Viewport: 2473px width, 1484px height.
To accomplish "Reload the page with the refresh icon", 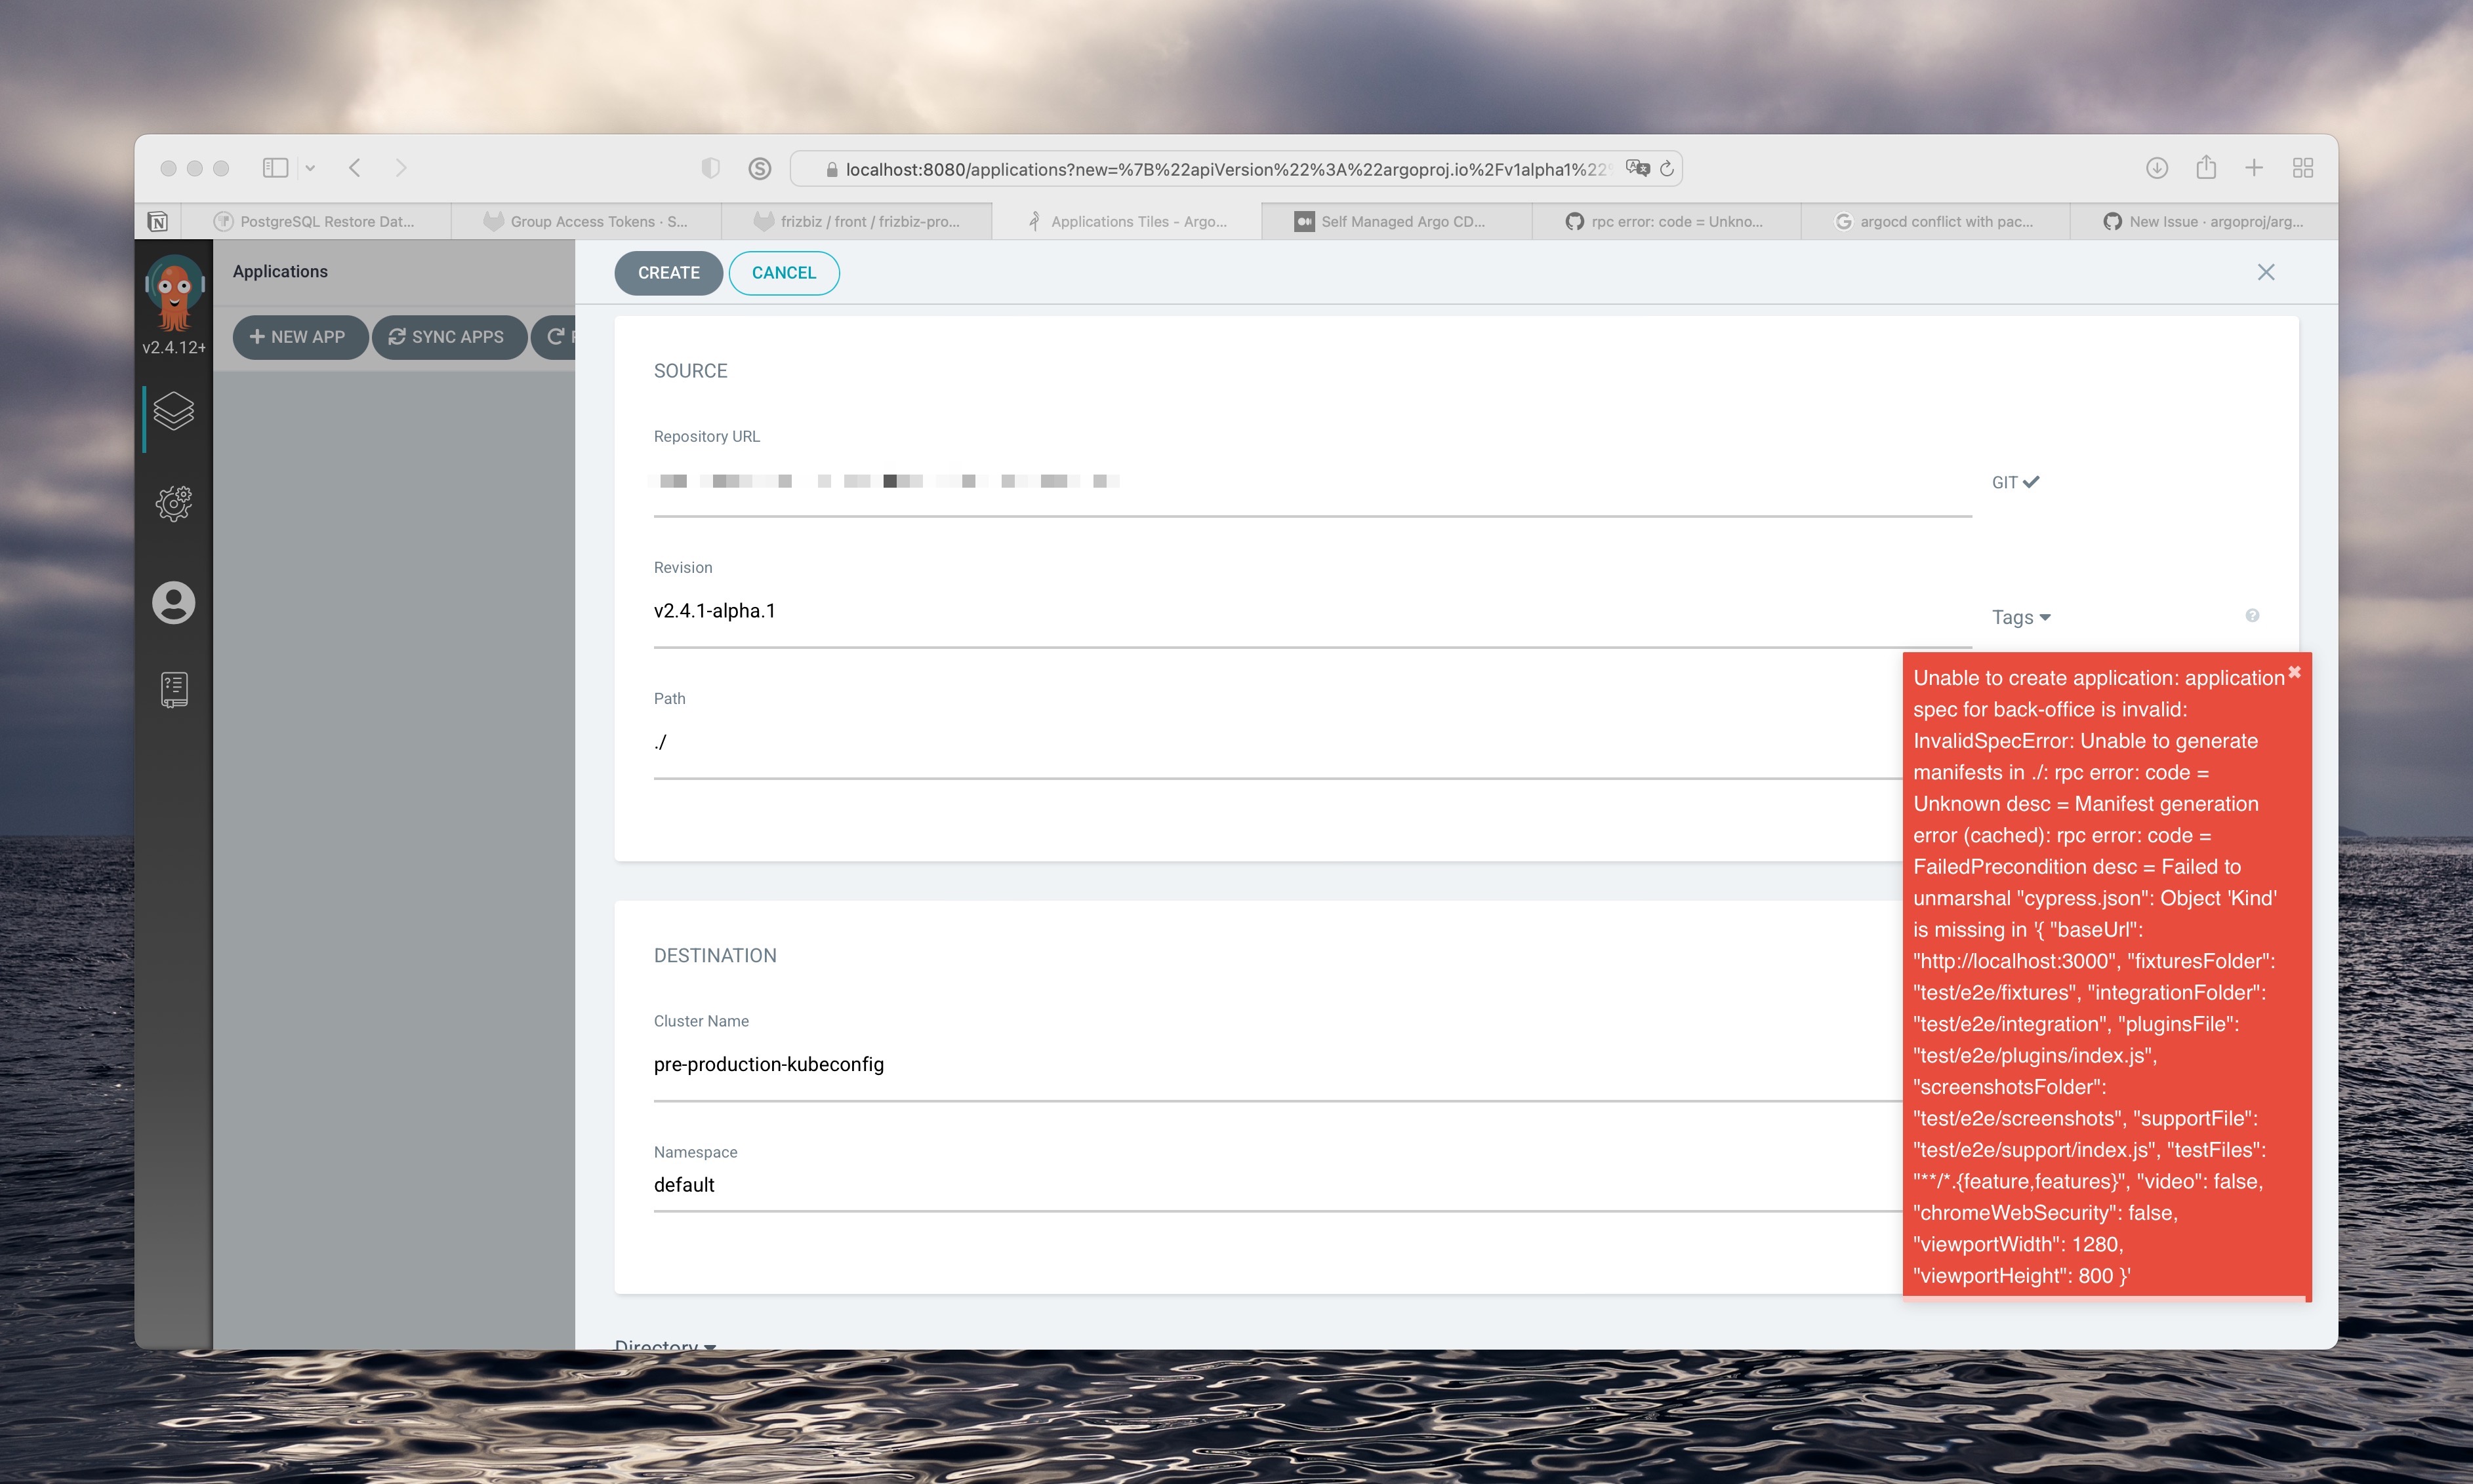I will coord(1666,169).
